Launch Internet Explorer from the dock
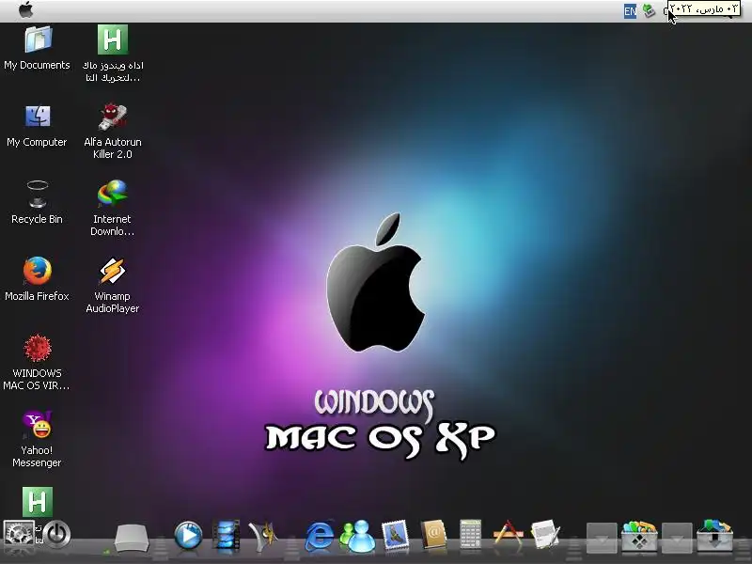 tap(320, 535)
